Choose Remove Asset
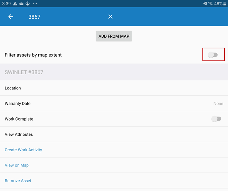Viewport: 228px width, 191px height. click(x=18, y=181)
